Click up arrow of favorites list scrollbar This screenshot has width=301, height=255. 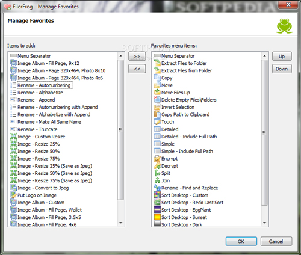pos(264,56)
